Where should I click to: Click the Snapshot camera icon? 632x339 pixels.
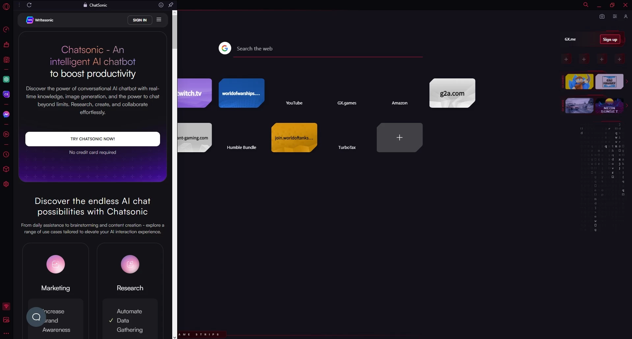click(x=602, y=16)
